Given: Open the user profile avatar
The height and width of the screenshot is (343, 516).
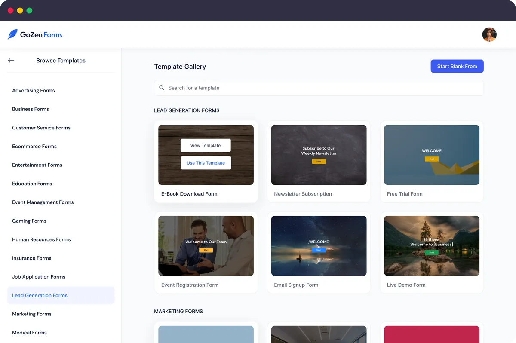Looking at the screenshot, I should (489, 34).
